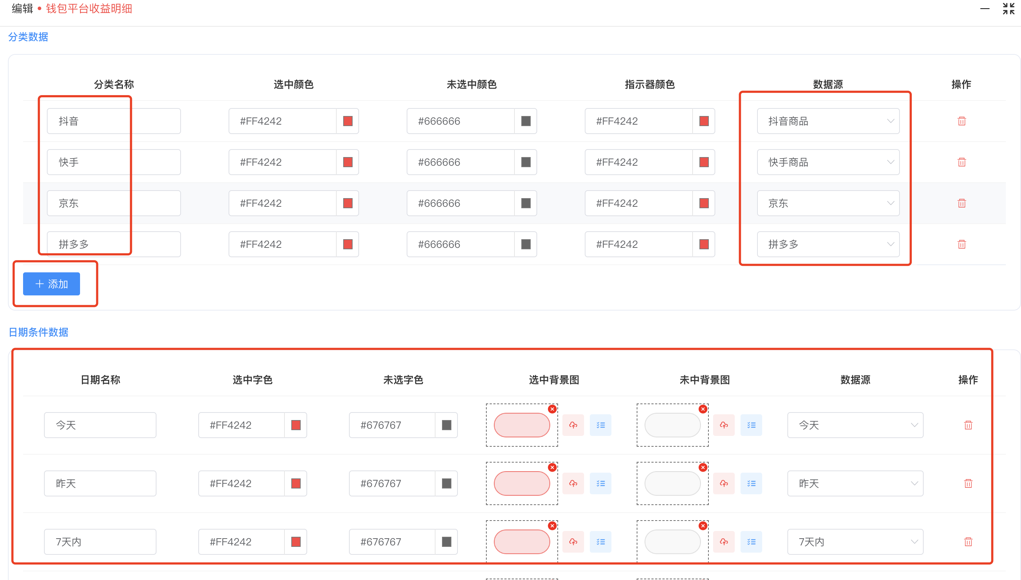Screen dimensions: 1021x580
Task: Edit 京东 unselected color hex field
Action: point(461,203)
